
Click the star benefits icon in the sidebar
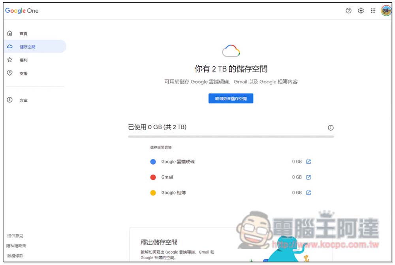tap(9, 60)
